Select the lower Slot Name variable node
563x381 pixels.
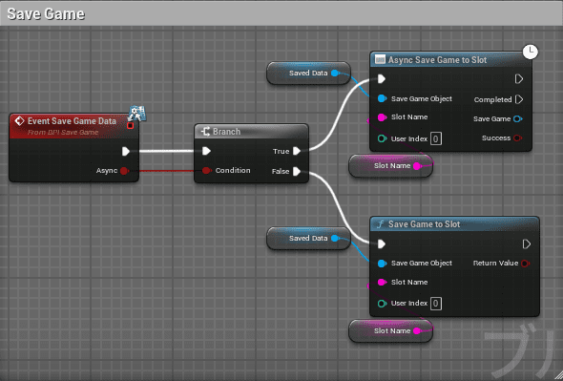coord(390,330)
